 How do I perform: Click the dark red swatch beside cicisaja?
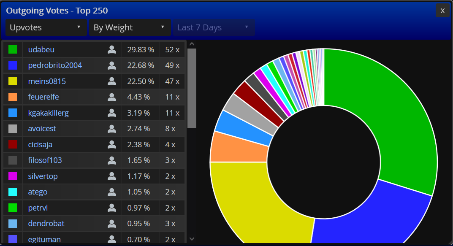(13, 144)
